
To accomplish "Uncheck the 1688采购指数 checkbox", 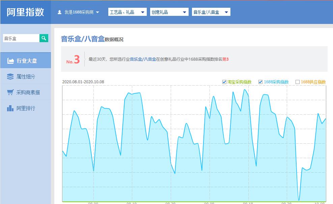I will (x=260, y=82).
